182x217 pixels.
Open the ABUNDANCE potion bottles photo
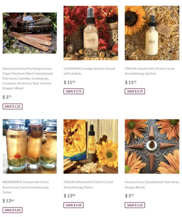coord(30,146)
